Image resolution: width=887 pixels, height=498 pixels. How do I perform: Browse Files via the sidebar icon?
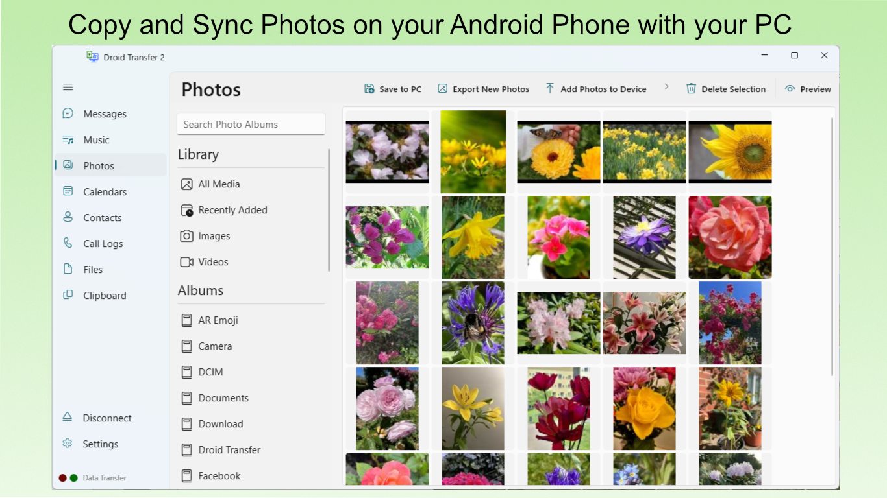click(x=68, y=269)
